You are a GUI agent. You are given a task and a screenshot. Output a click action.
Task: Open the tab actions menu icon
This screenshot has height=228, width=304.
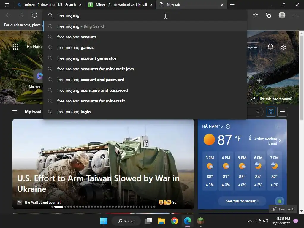click(x=7, y=5)
